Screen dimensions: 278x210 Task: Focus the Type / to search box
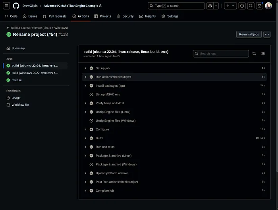pyautogui.click(x=176, y=6)
